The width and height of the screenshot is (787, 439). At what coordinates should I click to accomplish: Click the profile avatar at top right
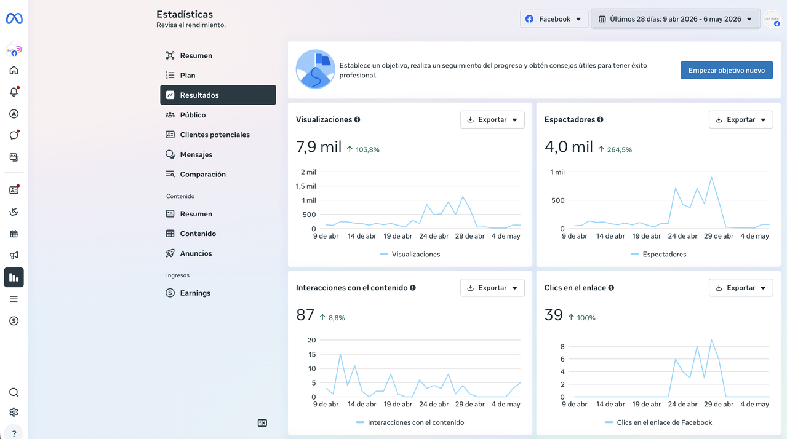772,19
